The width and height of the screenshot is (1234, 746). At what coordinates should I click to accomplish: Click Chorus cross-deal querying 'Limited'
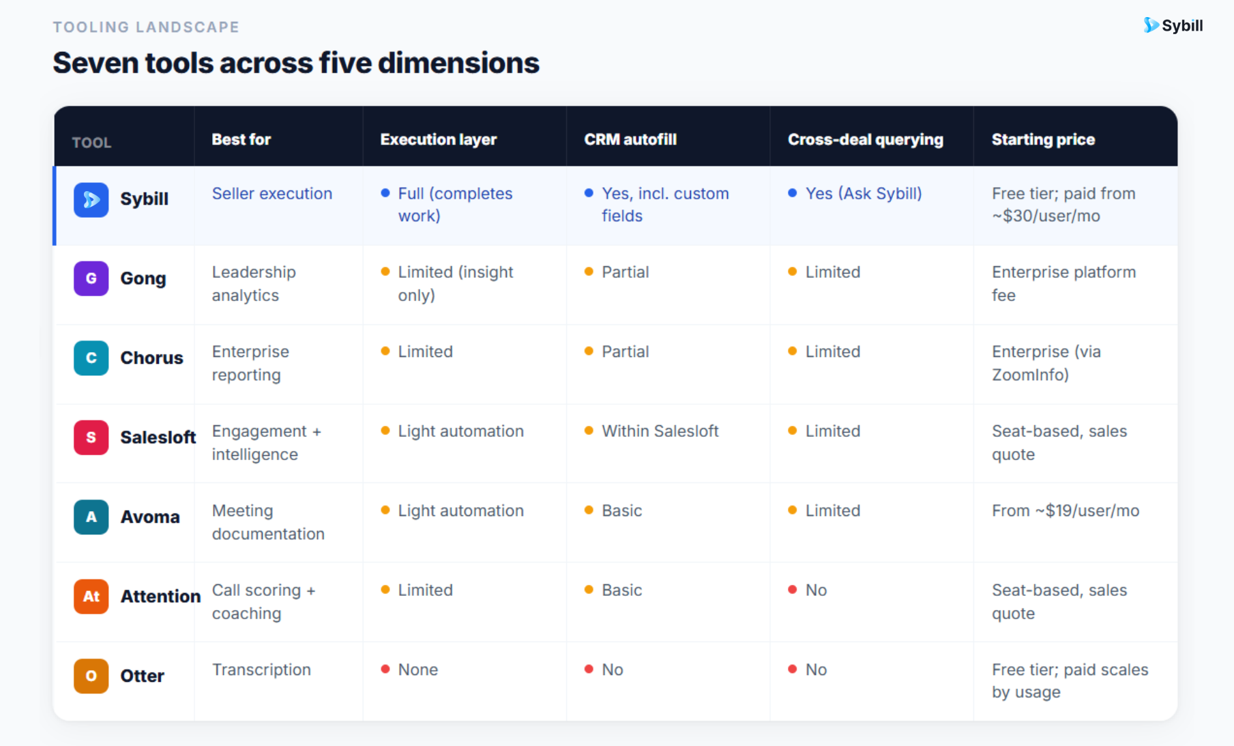832,352
